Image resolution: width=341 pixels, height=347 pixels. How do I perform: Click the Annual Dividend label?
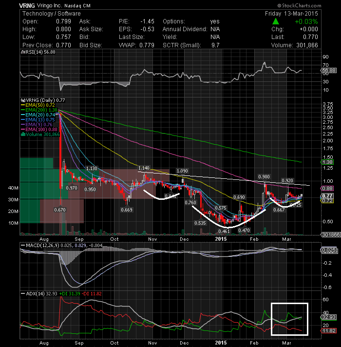tap(185, 29)
